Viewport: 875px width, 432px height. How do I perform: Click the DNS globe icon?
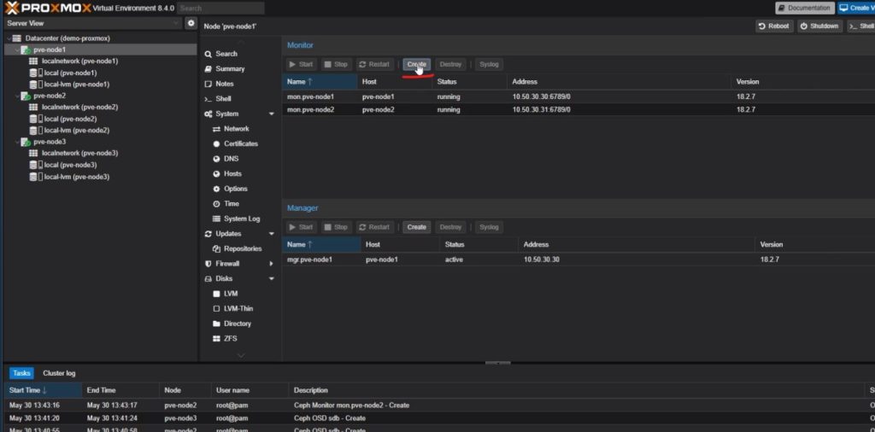[x=216, y=159]
